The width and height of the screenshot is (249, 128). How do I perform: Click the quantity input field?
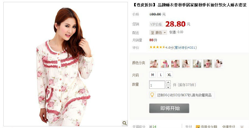click(x=157, y=85)
